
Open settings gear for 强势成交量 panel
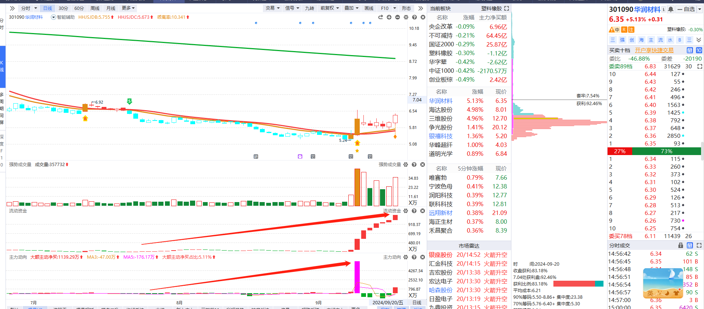(406, 165)
